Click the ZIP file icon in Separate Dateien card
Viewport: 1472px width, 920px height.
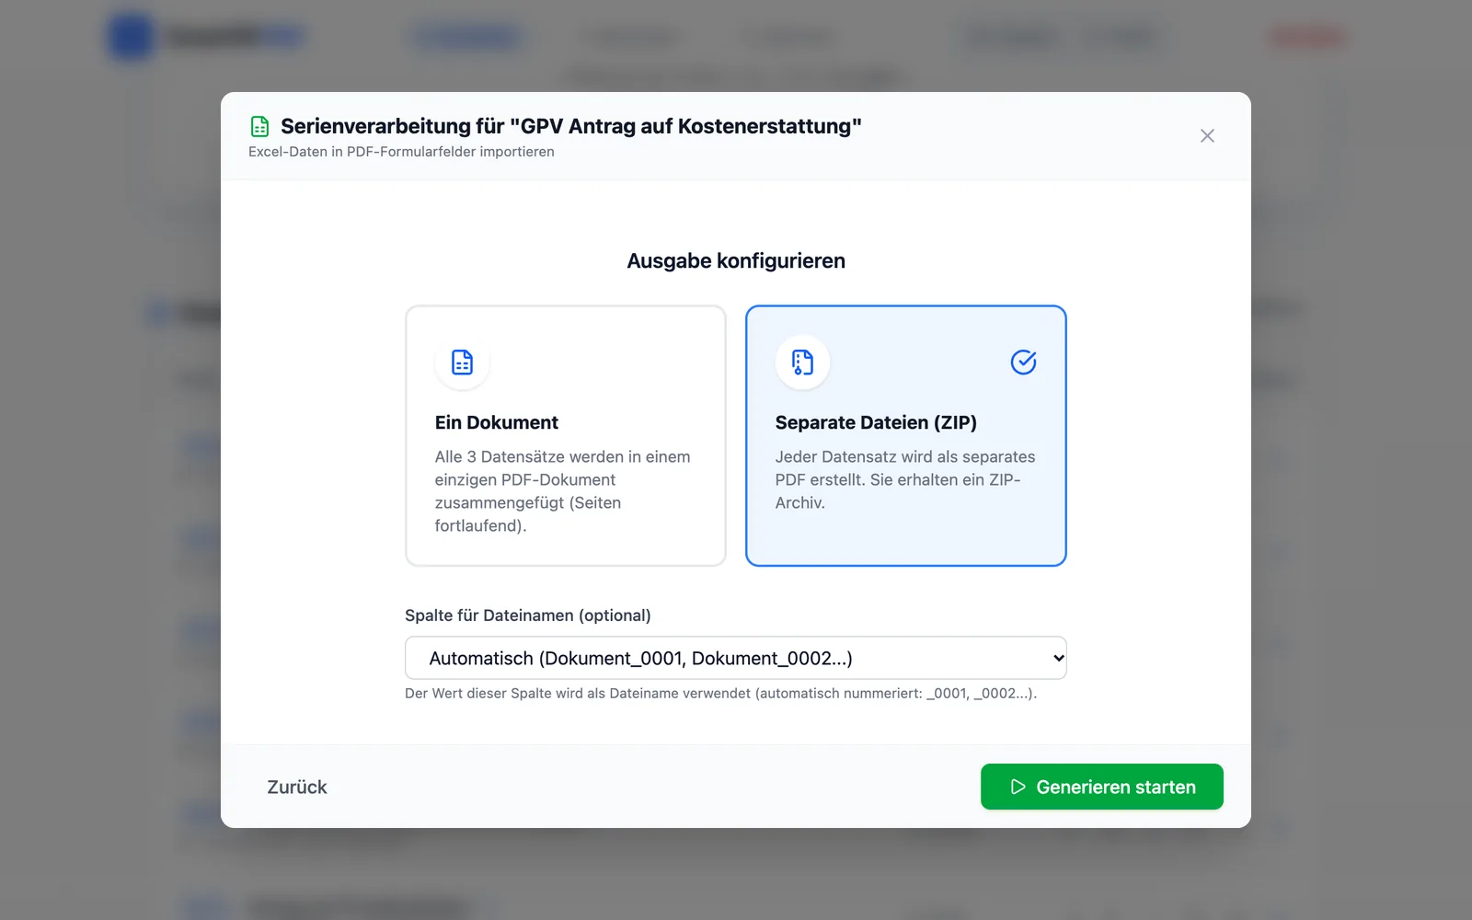[802, 362]
